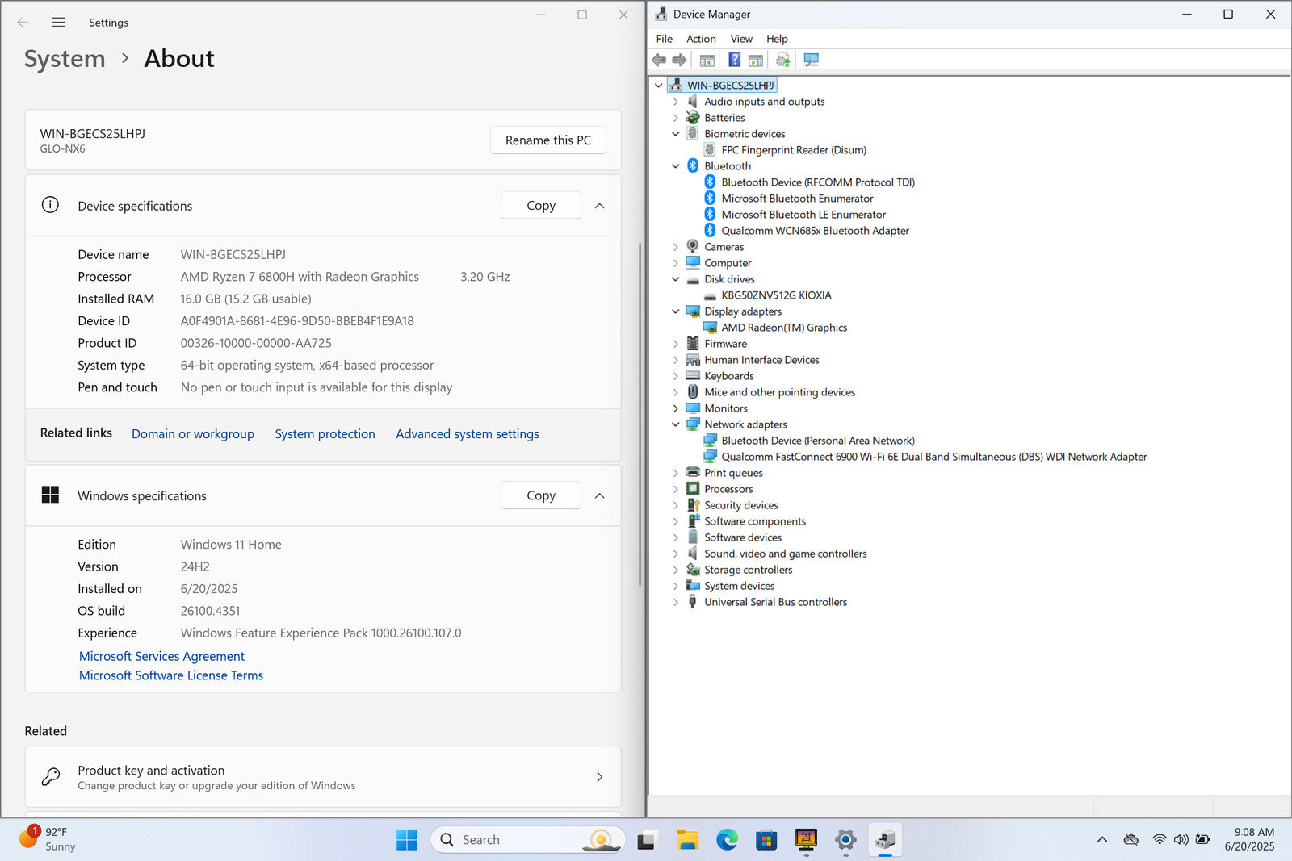Open File Explorer from the taskbar
Screen dimensions: 1292x861
[x=687, y=840]
